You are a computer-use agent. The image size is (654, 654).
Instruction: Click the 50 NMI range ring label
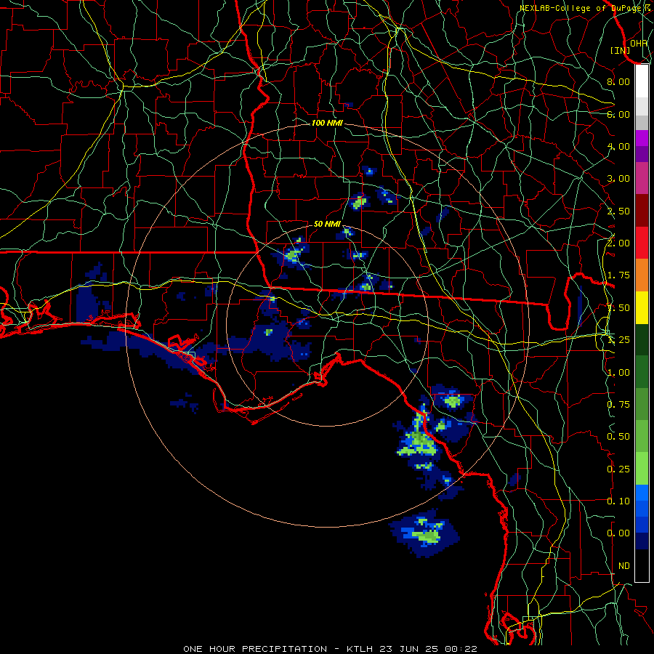pyautogui.click(x=326, y=224)
